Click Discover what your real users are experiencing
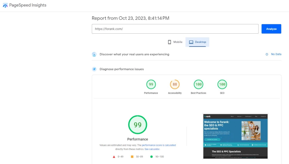The height and width of the screenshot is (164, 289). pos(134,54)
